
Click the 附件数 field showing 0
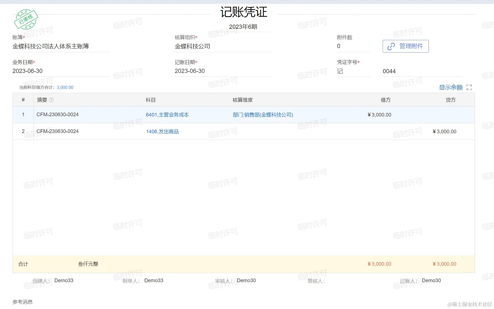354,46
